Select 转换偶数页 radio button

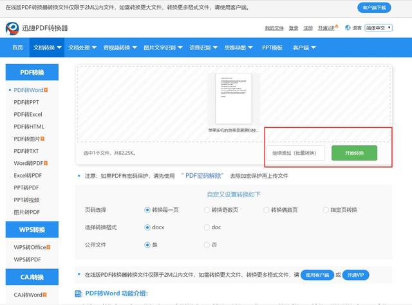click(x=266, y=210)
